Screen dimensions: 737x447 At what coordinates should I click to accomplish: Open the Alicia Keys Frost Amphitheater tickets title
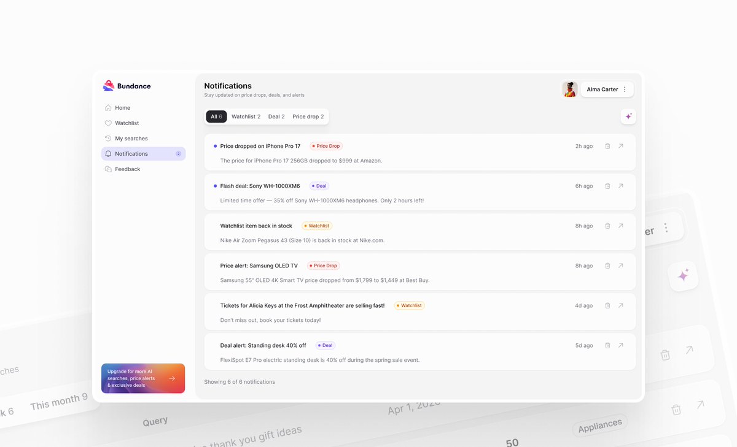click(x=303, y=305)
